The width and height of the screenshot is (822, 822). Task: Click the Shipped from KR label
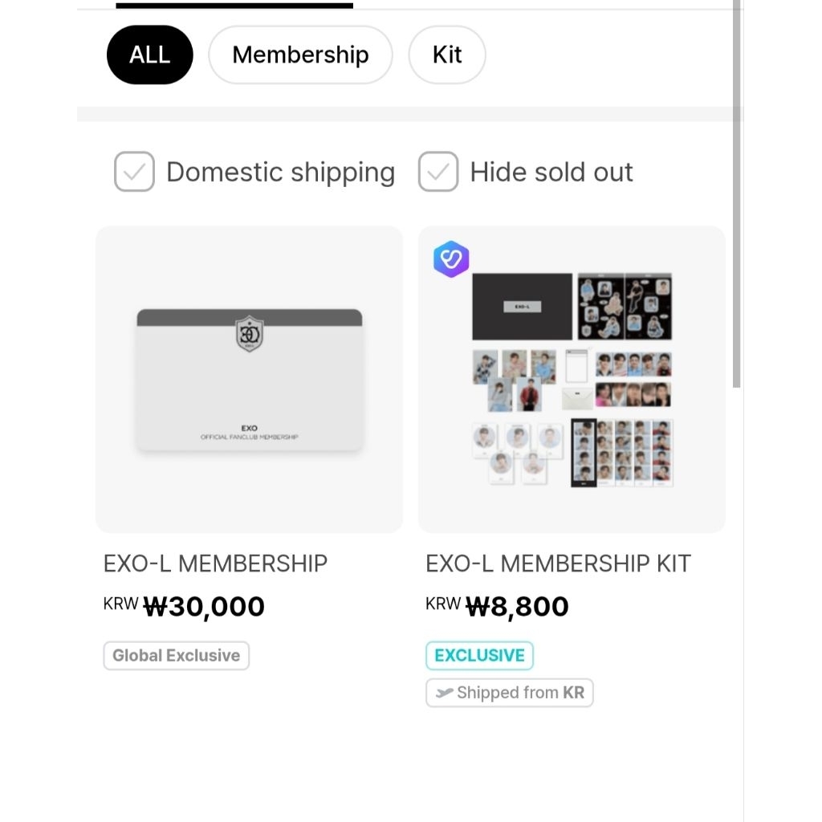click(509, 692)
